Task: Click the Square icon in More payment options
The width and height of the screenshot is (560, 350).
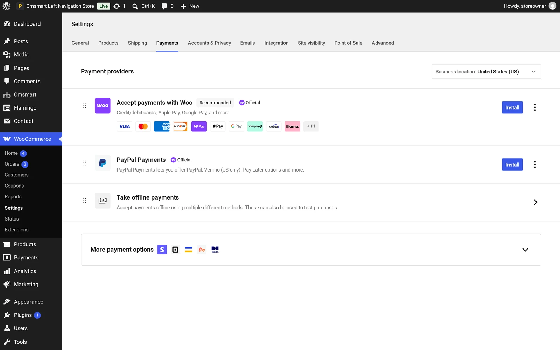Action: [x=175, y=250]
